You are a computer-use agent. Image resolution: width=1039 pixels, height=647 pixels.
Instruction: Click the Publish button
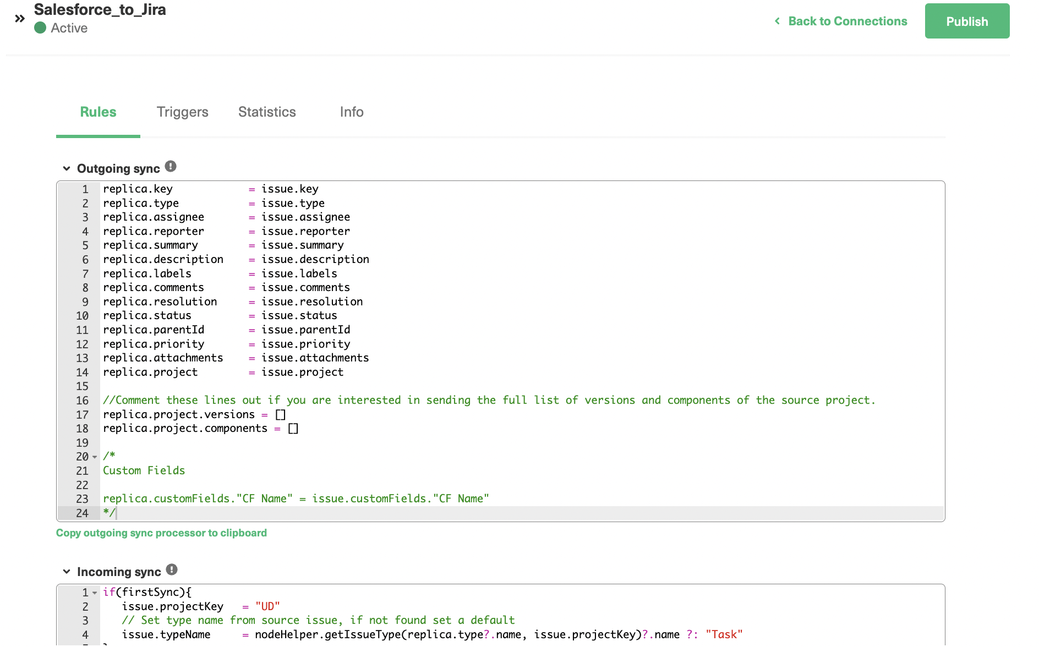coord(967,21)
